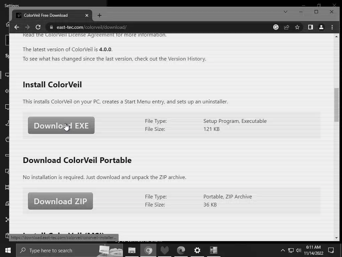
Task: Open Settings gear in the taskbar
Action: (197, 250)
